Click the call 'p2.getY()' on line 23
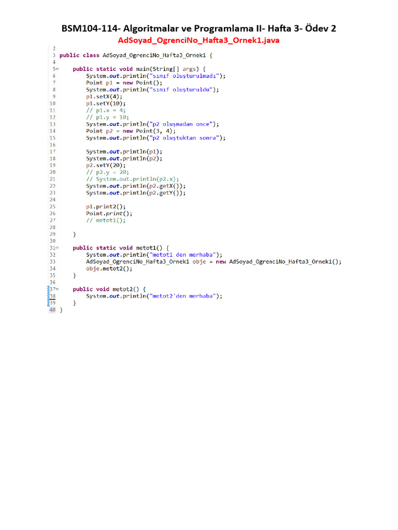The width and height of the screenshot is (398, 530). coord(164,193)
